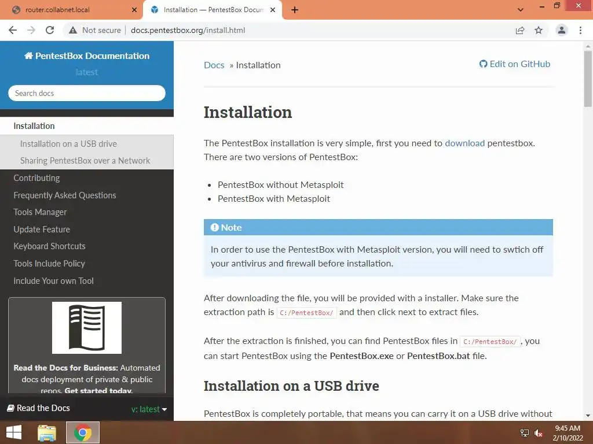Follow the download link in text
Image resolution: width=593 pixels, height=444 pixels.
(465, 143)
